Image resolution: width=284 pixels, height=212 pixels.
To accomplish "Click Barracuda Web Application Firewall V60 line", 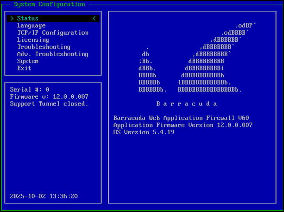I will pos(181,118).
